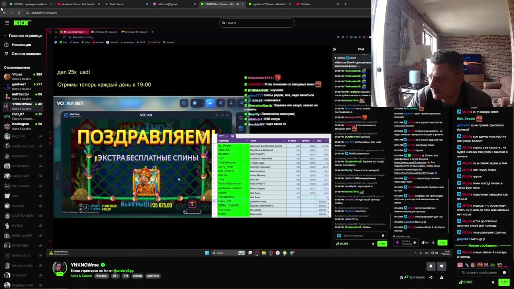Image resolution: width=514 pixels, height=289 pixels.
Task: Open offline channel CAHTEXHUKK
Action: pyautogui.click(x=22, y=216)
